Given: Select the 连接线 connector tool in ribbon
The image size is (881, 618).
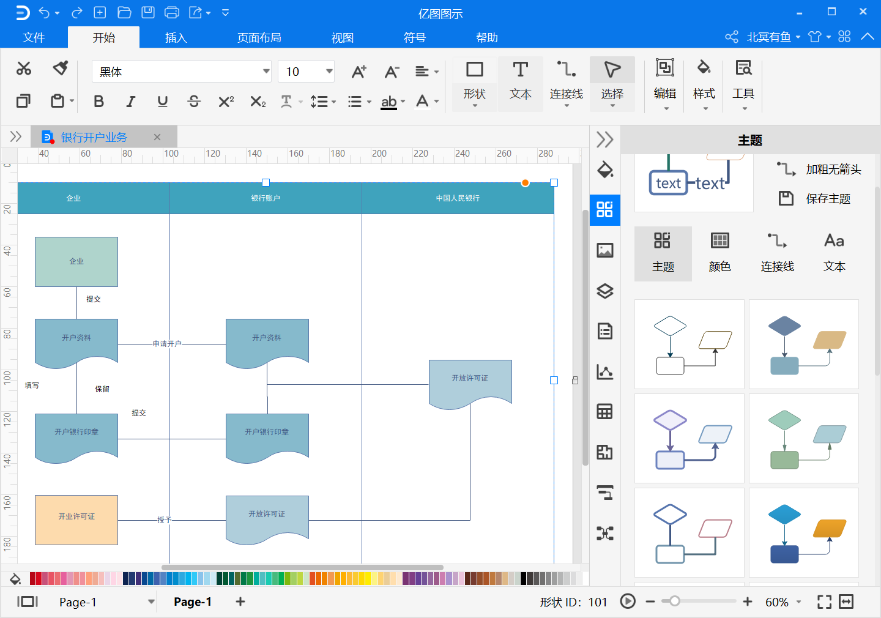Looking at the screenshot, I should point(567,84).
